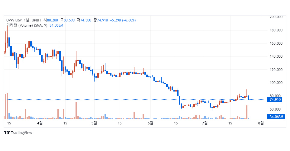Viewport: 290px width, 151px height.
Task: Click the latest blue candle on the chart
Action: tap(249, 98)
